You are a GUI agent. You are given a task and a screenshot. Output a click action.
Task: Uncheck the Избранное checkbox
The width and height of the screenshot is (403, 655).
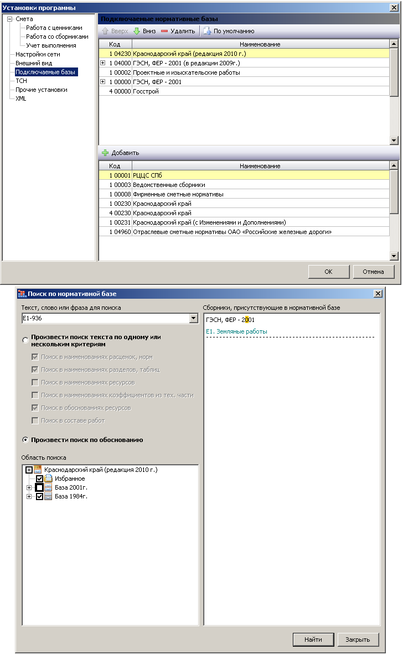pos(39,479)
